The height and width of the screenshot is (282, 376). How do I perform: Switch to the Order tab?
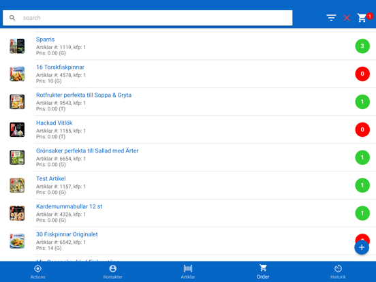(263, 272)
